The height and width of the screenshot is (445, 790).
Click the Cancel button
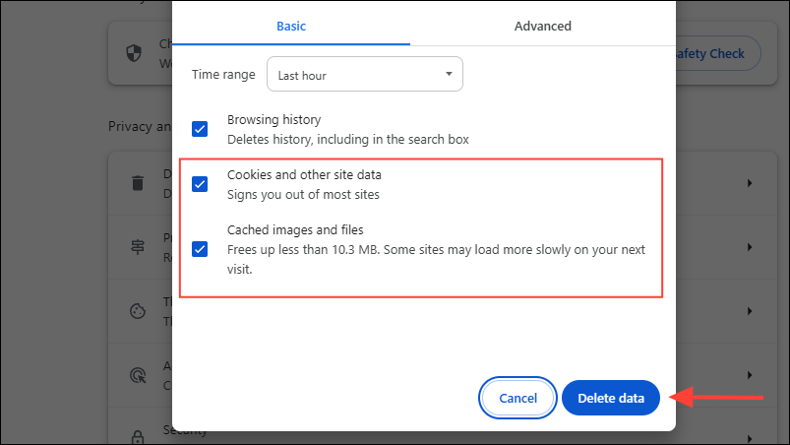tap(517, 398)
